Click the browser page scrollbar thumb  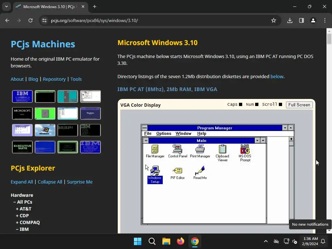pos(329,39)
